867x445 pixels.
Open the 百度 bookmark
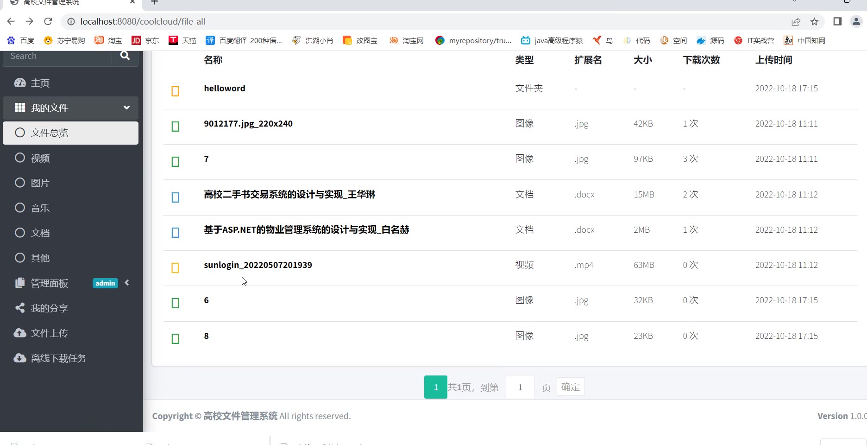tap(21, 40)
